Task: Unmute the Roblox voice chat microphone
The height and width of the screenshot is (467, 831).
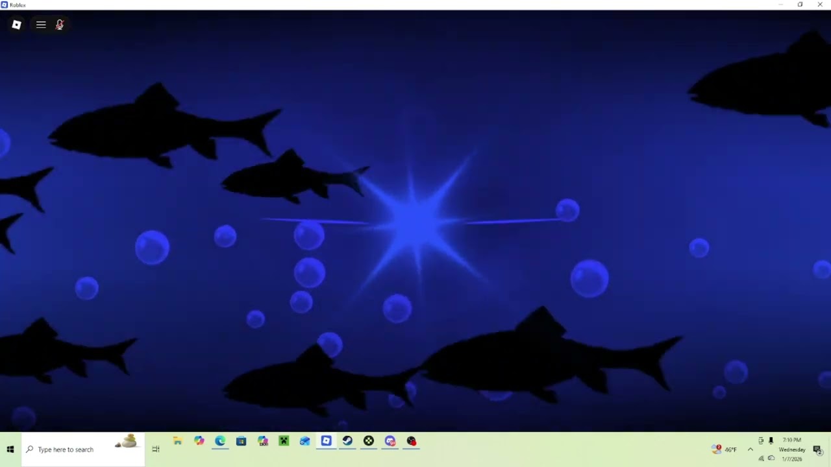Action: (60, 25)
